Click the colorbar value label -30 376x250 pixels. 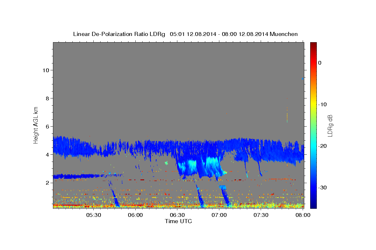pos(323,187)
